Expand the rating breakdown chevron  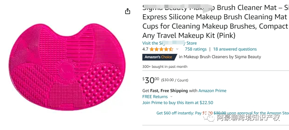[x=177, y=49]
